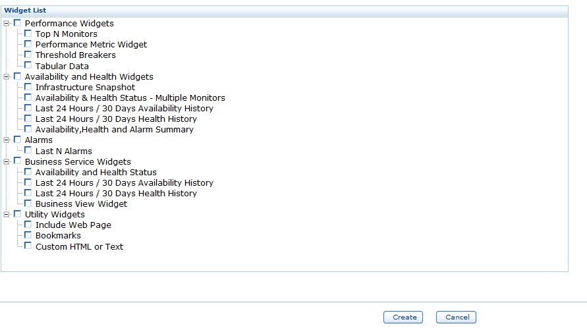Viewport: 587px width, 330px height.
Task: Select the Custom HTML or Text checkbox
Action: [x=28, y=246]
